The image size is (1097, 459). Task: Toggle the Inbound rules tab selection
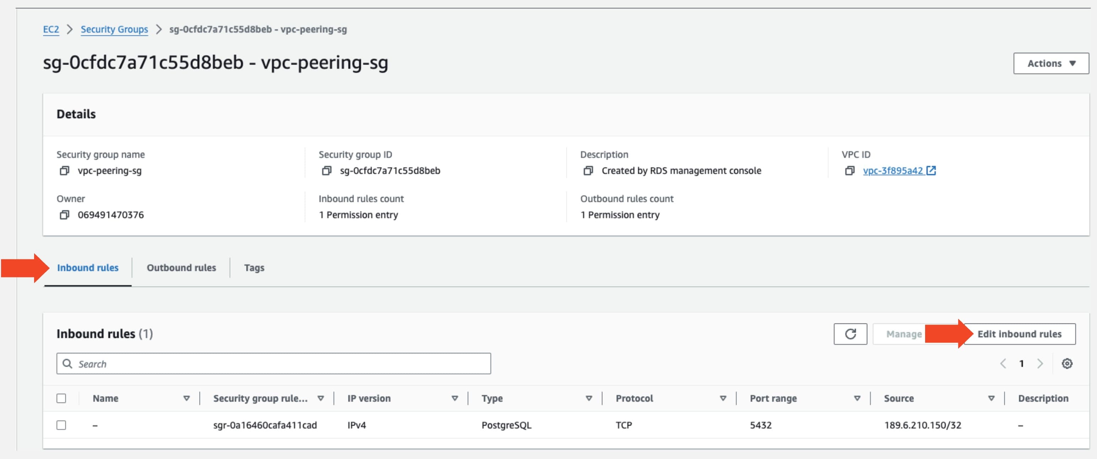87,267
